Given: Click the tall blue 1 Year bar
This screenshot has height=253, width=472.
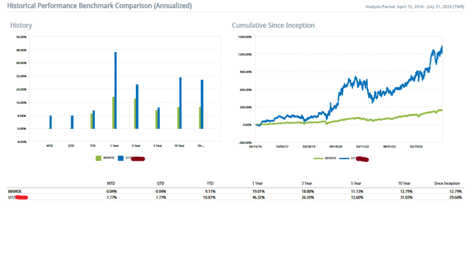Looking at the screenshot, I should pos(115,90).
